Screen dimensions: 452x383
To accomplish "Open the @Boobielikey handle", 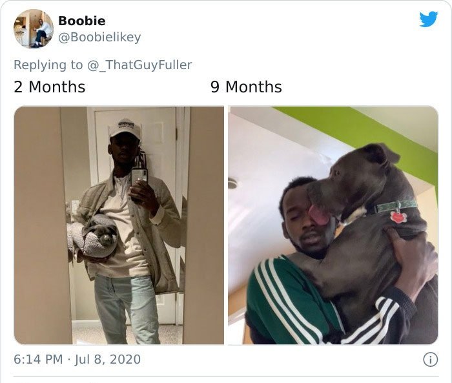I will click(99, 37).
